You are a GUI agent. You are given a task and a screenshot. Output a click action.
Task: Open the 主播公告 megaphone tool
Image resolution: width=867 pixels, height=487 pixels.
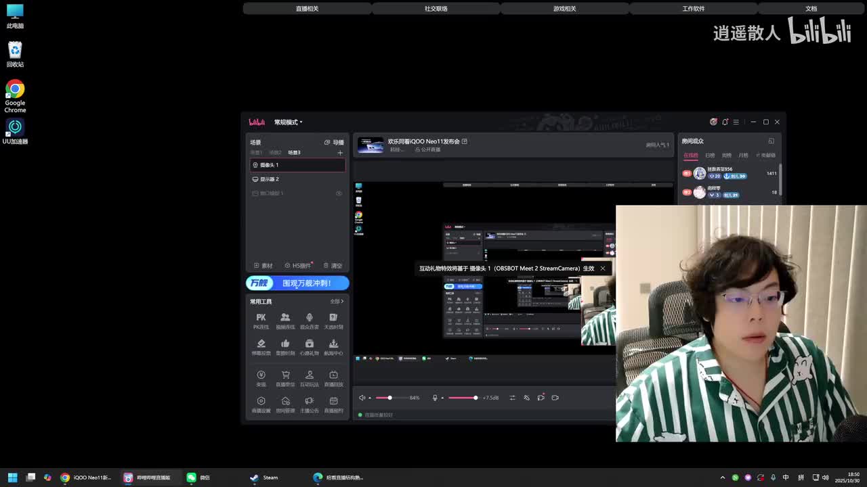(x=310, y=404)
